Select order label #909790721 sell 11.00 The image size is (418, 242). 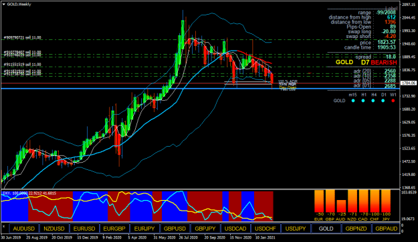(22, 38)
